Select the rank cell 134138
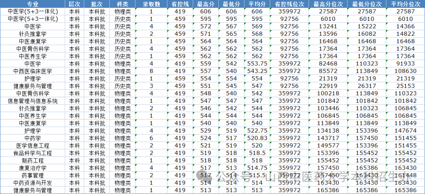This screenshot has height=194, width=425. tap(328, 131)
